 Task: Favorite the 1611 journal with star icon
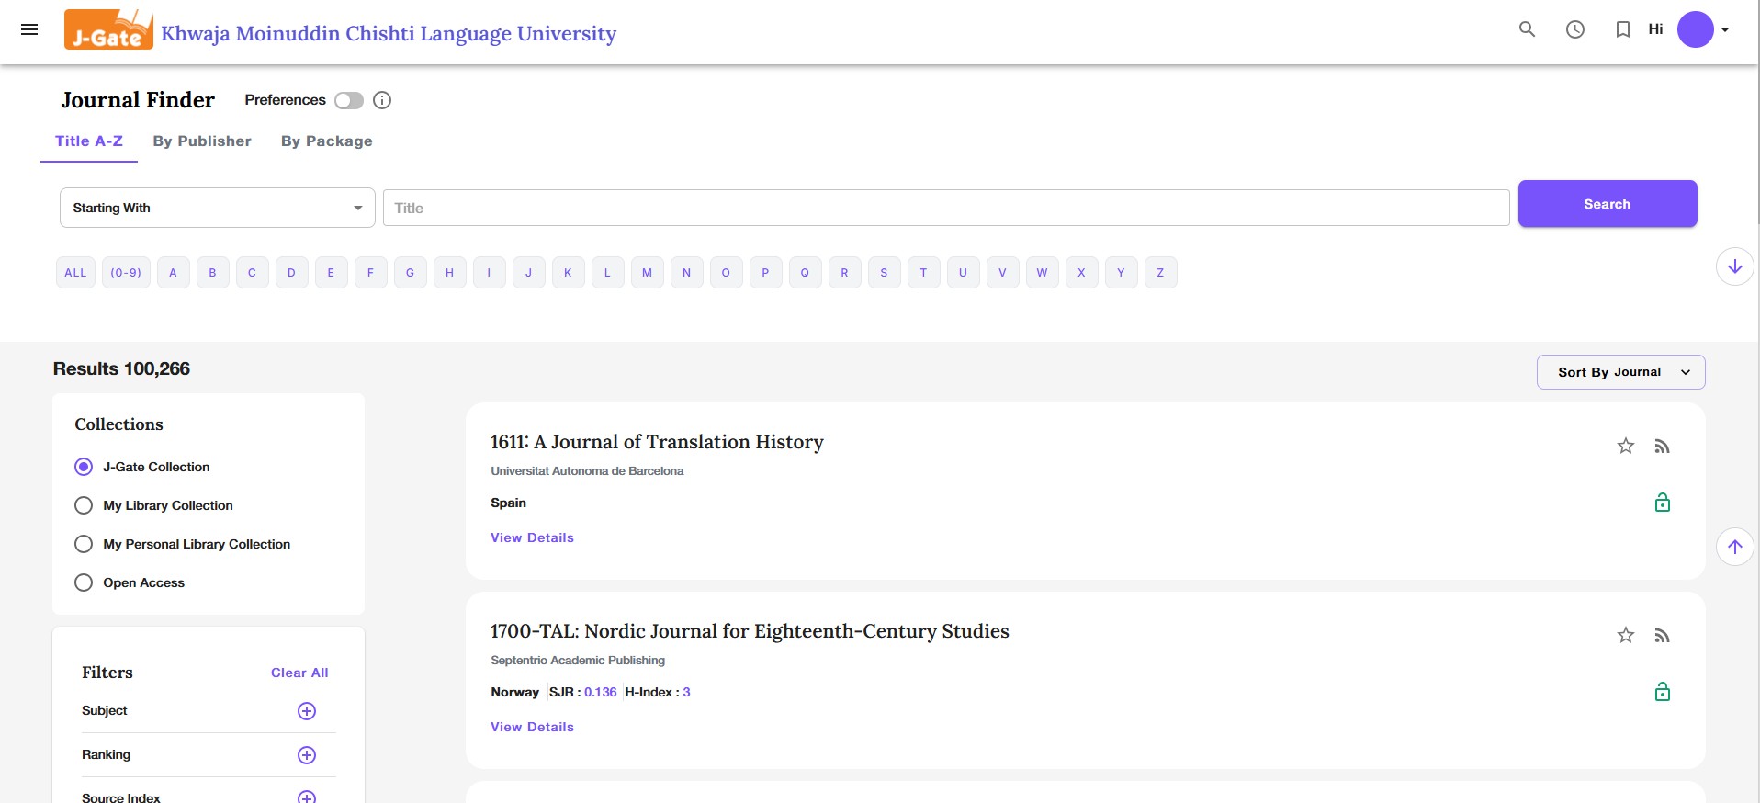1625,447
